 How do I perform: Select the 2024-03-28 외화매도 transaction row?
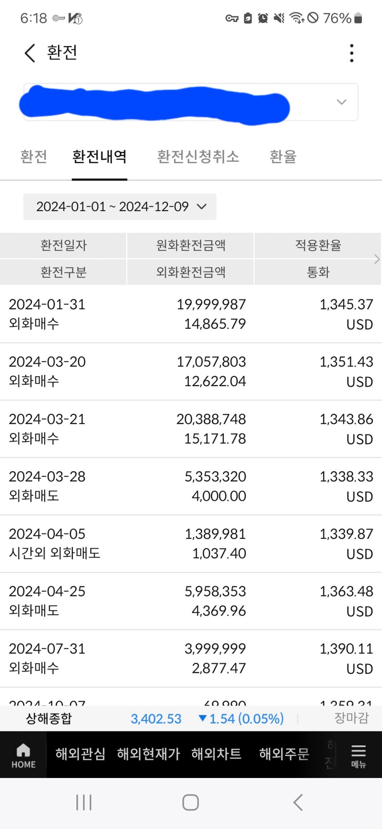191,486
